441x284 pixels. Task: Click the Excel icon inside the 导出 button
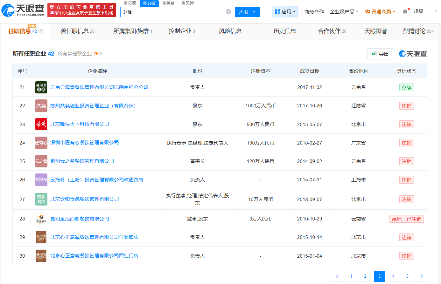(x=374, y=54)
